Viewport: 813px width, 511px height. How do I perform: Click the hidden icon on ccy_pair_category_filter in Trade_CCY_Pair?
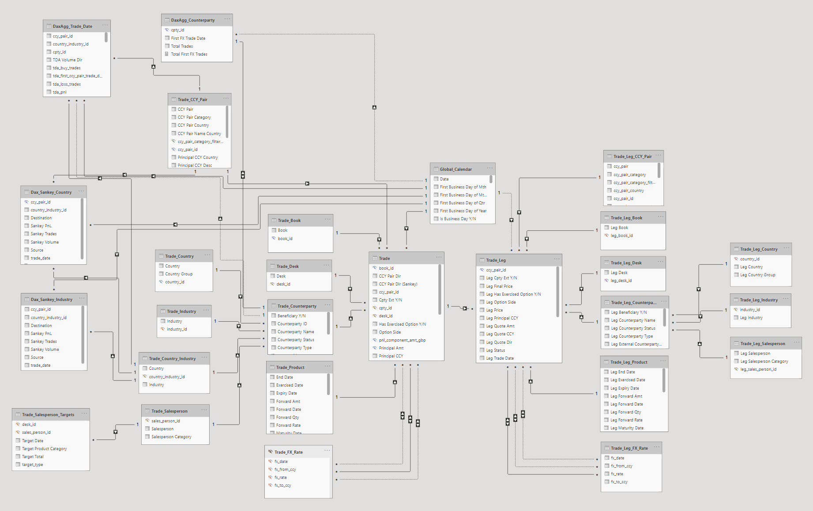click(x=173, y=141)
